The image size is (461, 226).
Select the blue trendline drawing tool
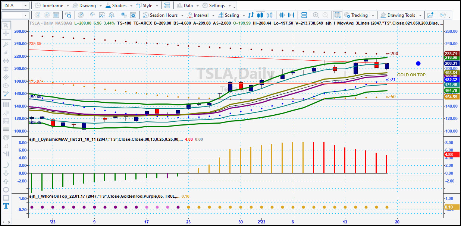[6, 94]
